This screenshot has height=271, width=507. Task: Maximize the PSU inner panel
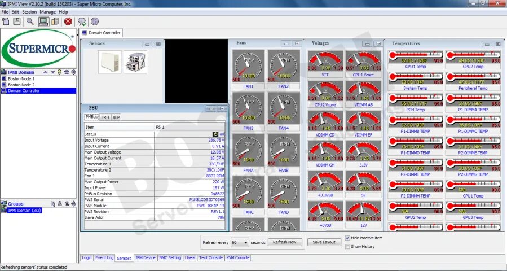[x=222, y=108]
